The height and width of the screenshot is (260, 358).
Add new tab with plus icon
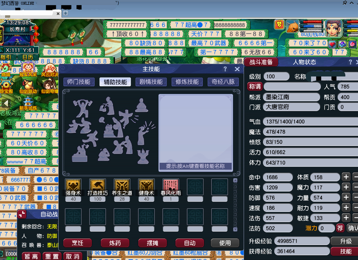[x=65, y=13]
